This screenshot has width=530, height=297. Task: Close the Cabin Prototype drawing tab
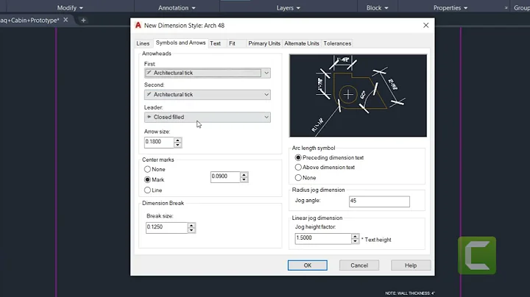point(66,20)
